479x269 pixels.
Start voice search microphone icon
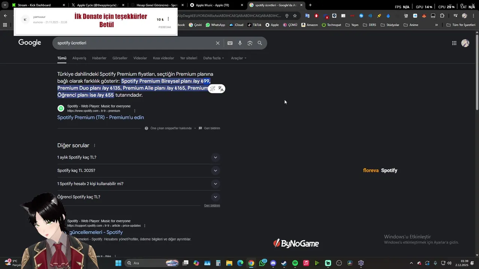pos(240,43)
